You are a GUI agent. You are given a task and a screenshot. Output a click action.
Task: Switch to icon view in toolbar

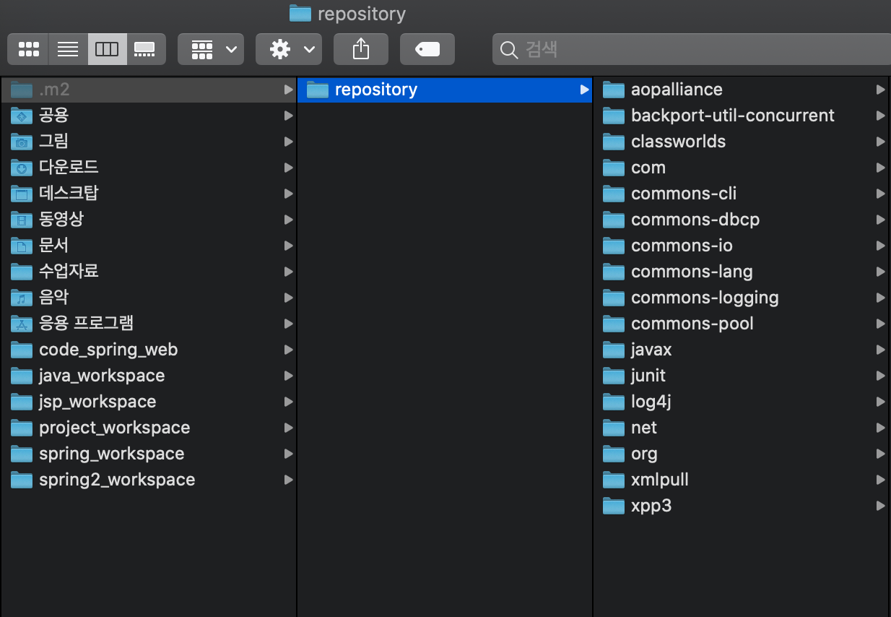pos(29,49)
